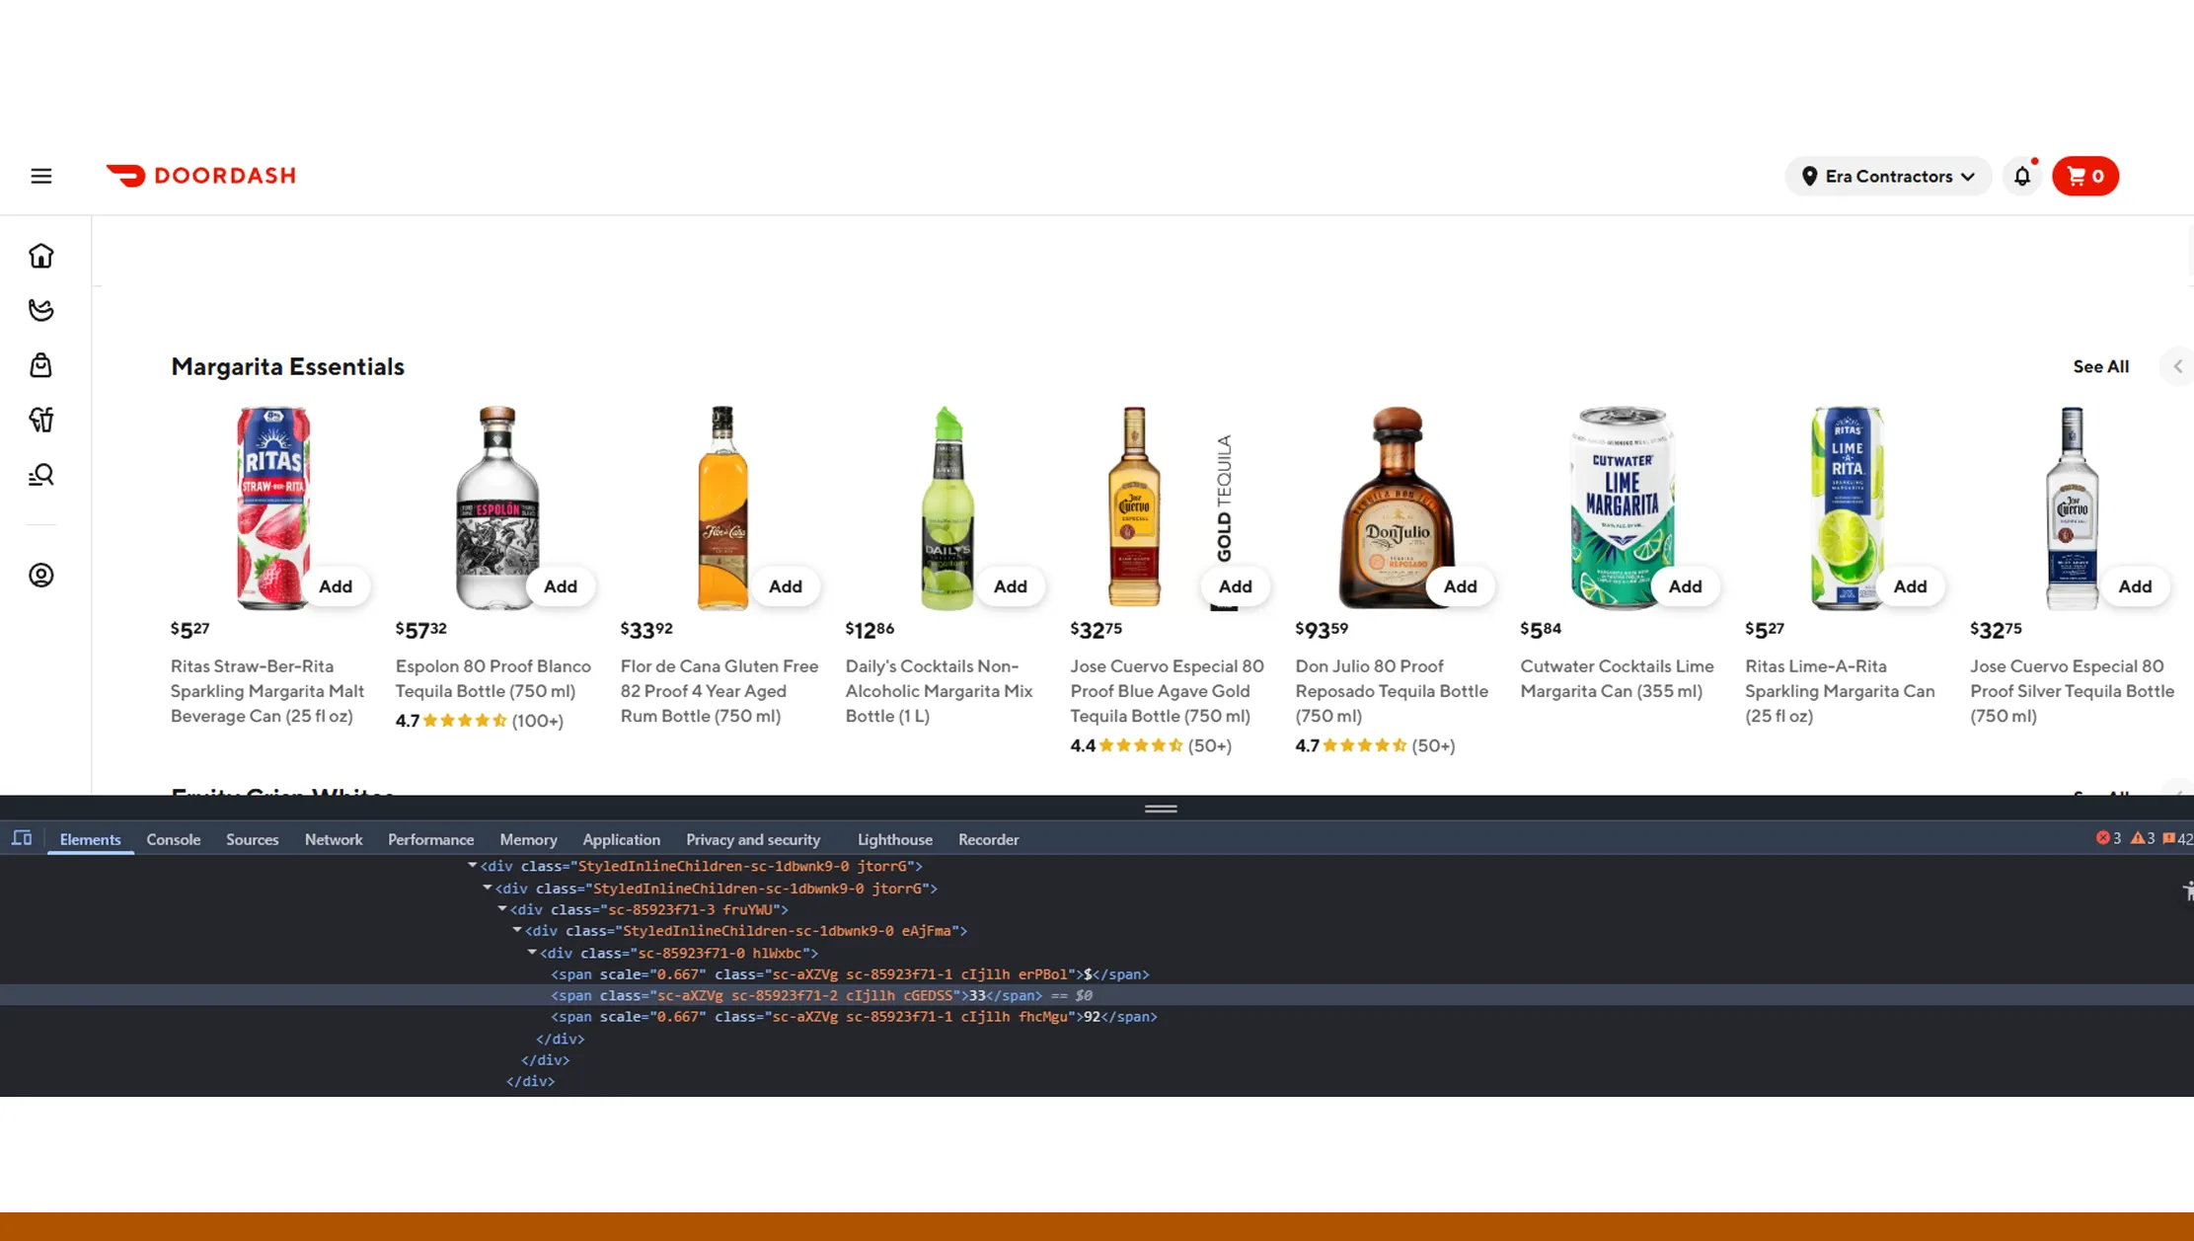This screenshot has height=1241, width=2194.
Task: Select the Browse search icon in sidebar
Action: click(40, 475)
